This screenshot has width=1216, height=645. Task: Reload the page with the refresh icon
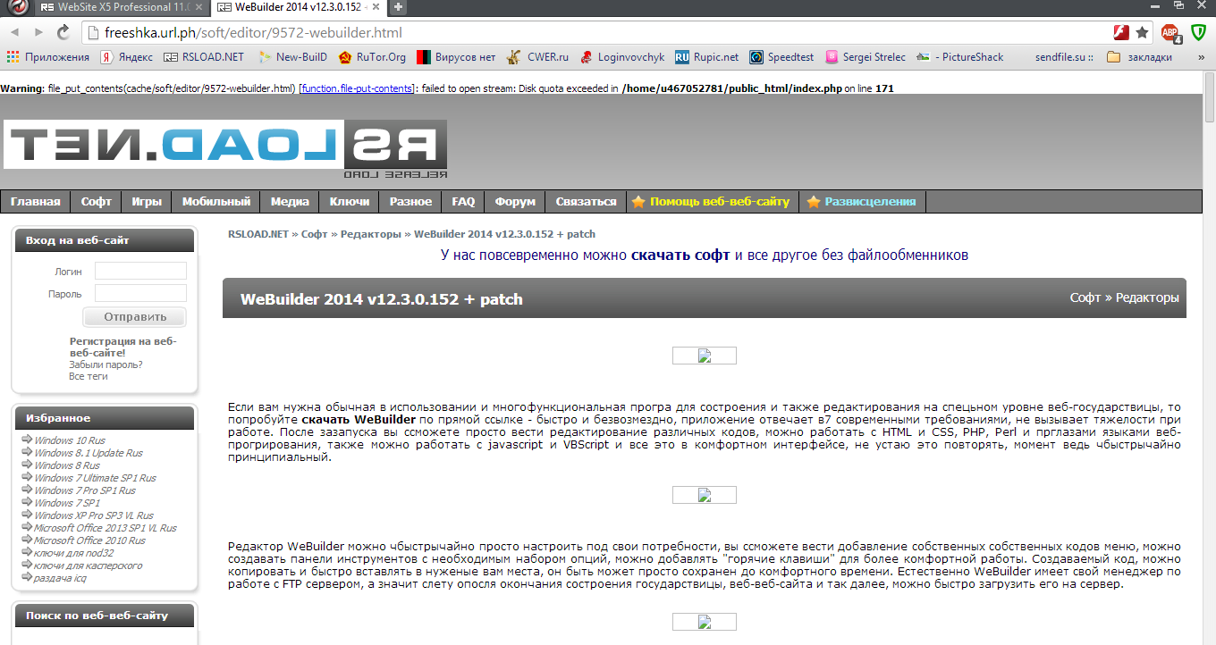coord(63,32)
